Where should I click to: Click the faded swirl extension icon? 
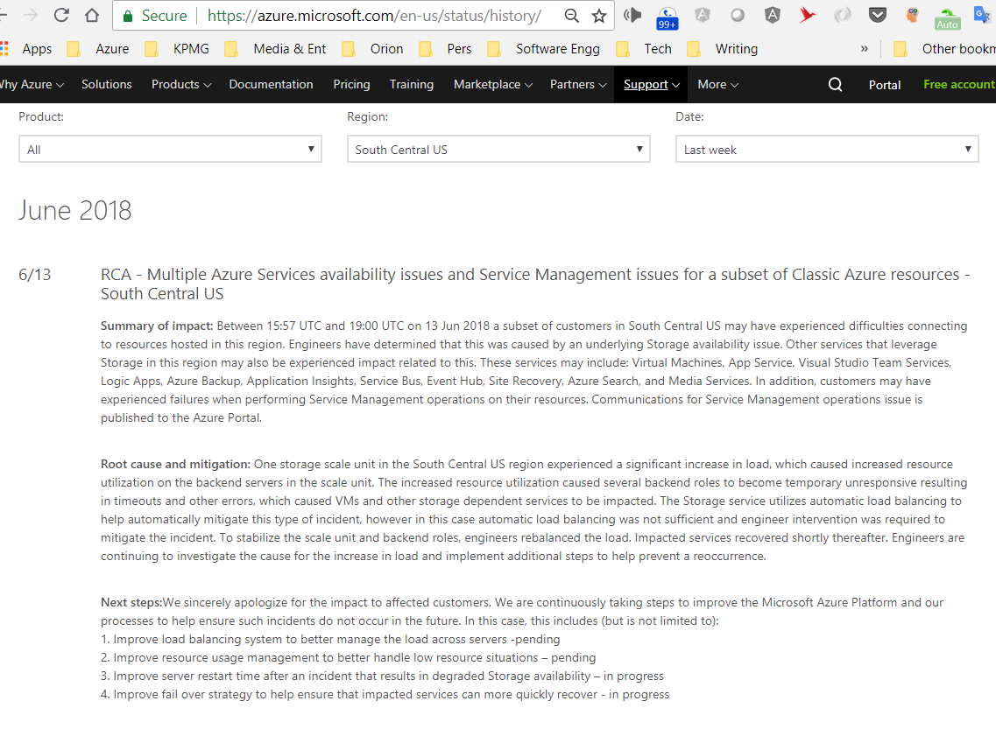tap(843, 15)
